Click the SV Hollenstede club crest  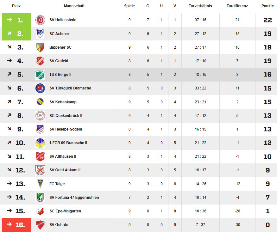click(x=40, y=20)
